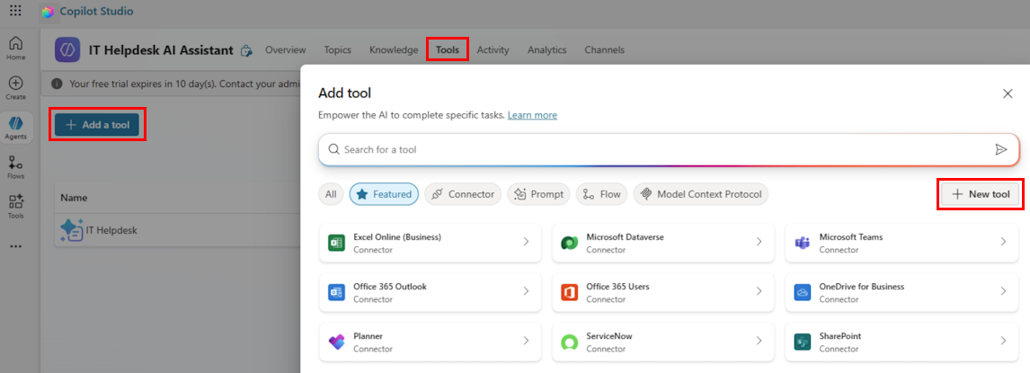Click the magnifier icon in the tool search

(333, 150)
